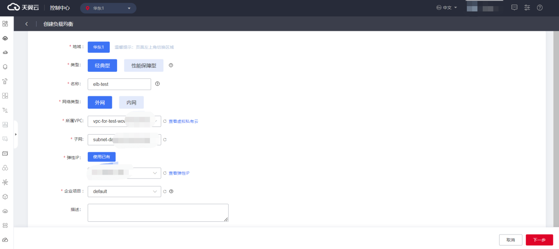Open the services grid icon atop the sidebar
The image size is (559, 249).
point(5,23)
